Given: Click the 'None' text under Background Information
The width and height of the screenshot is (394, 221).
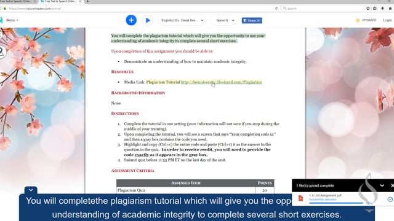Looking at the screenshot, I should tap(116, 103).
